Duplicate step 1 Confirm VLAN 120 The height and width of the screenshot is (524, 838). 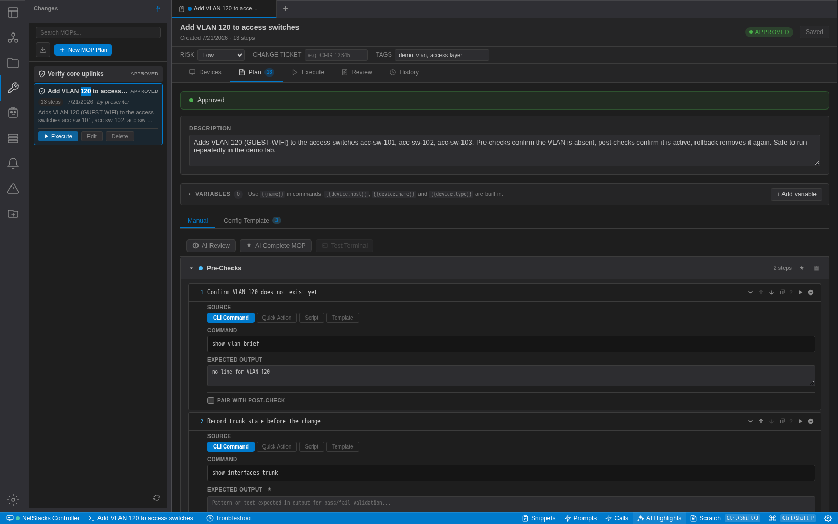point(782,292)
